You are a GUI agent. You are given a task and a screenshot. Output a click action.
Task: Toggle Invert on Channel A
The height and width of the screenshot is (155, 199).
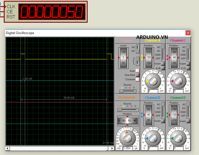(163, 64)
